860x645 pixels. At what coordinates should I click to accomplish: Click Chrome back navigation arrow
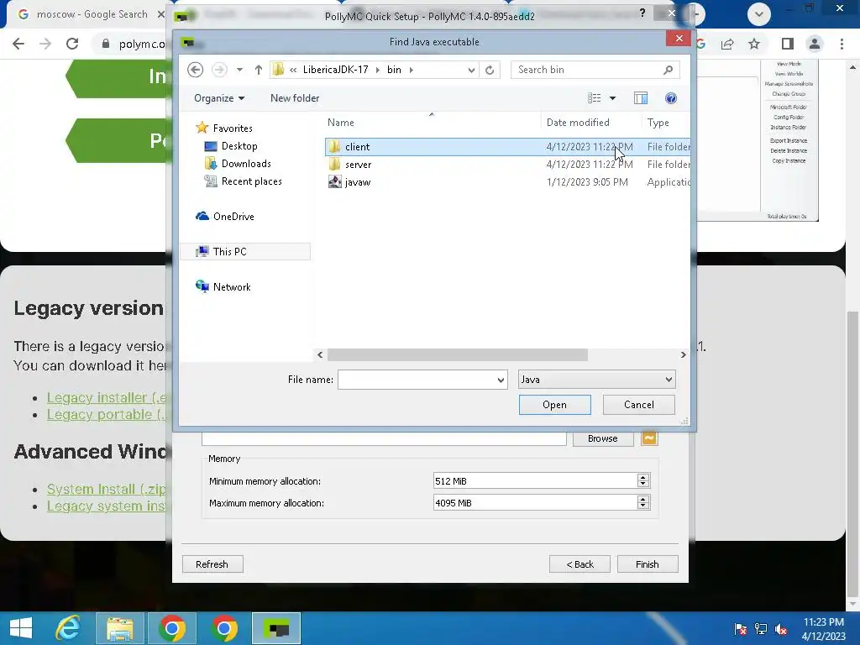coord(18,44)
